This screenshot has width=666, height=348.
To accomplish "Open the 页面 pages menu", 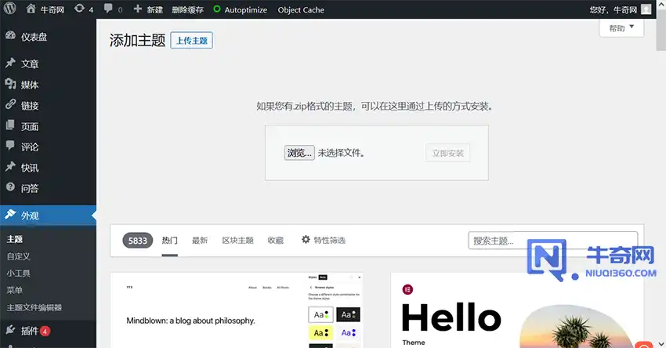I will click(30, 126).
